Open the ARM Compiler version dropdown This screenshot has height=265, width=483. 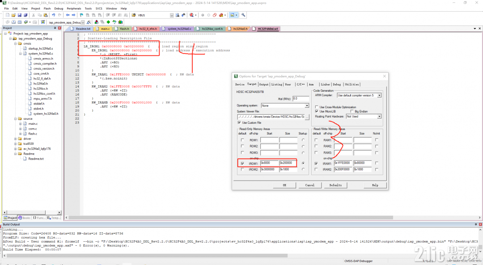tap(379, 96)
